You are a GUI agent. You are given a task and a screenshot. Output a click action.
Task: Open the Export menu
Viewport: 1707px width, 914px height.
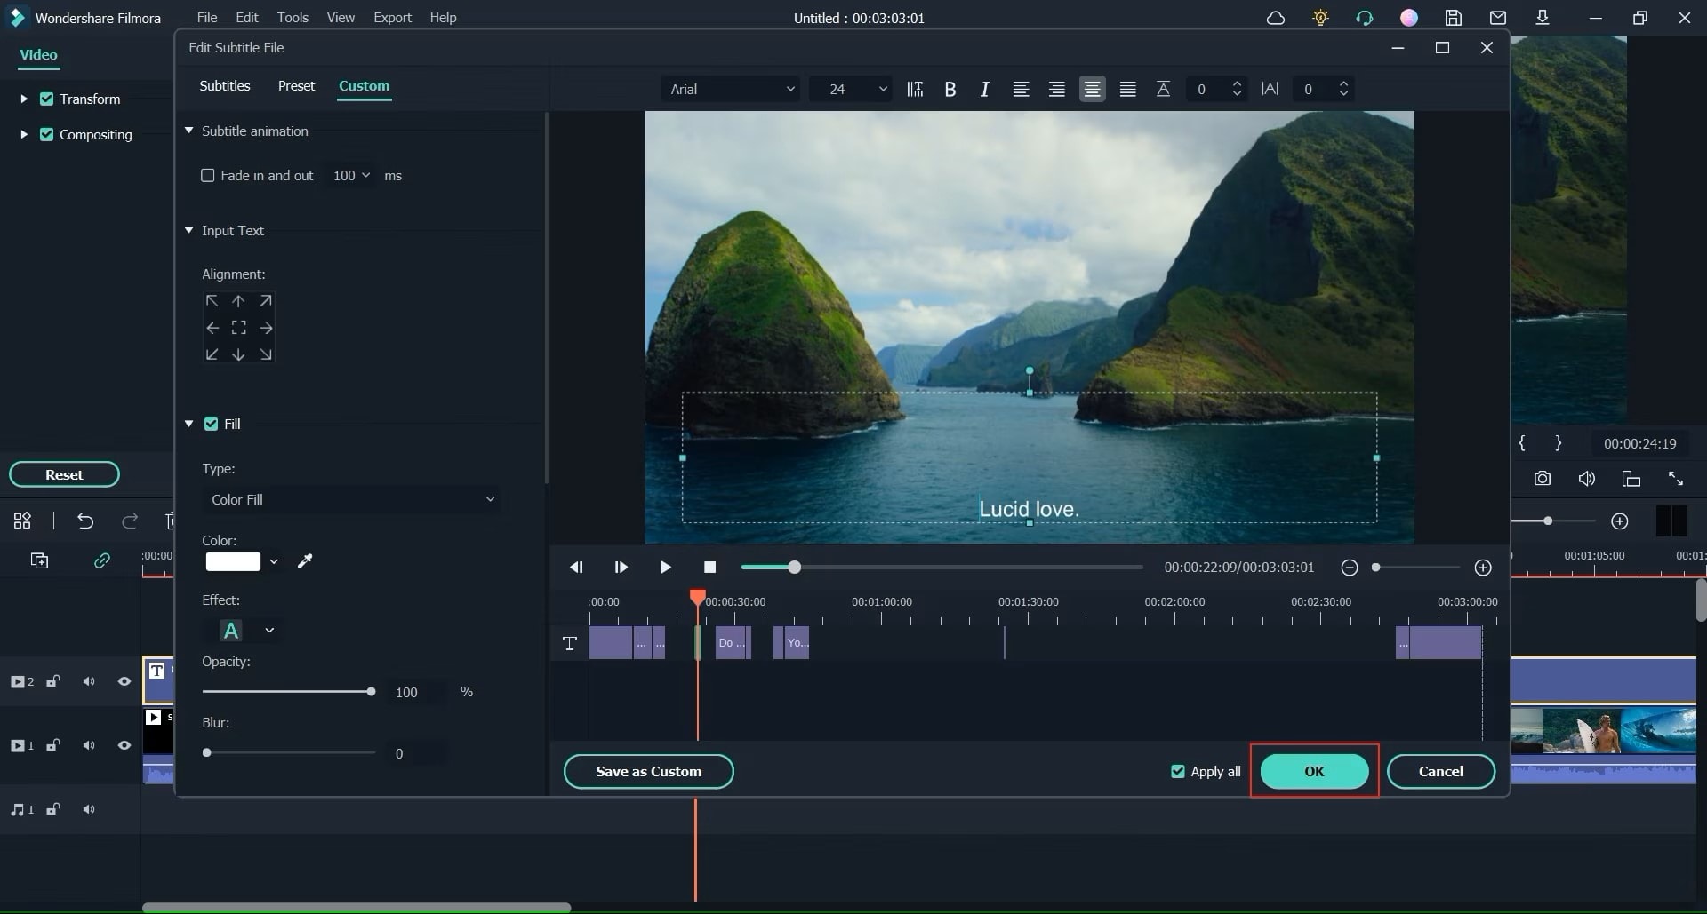[x=392, y=18]
